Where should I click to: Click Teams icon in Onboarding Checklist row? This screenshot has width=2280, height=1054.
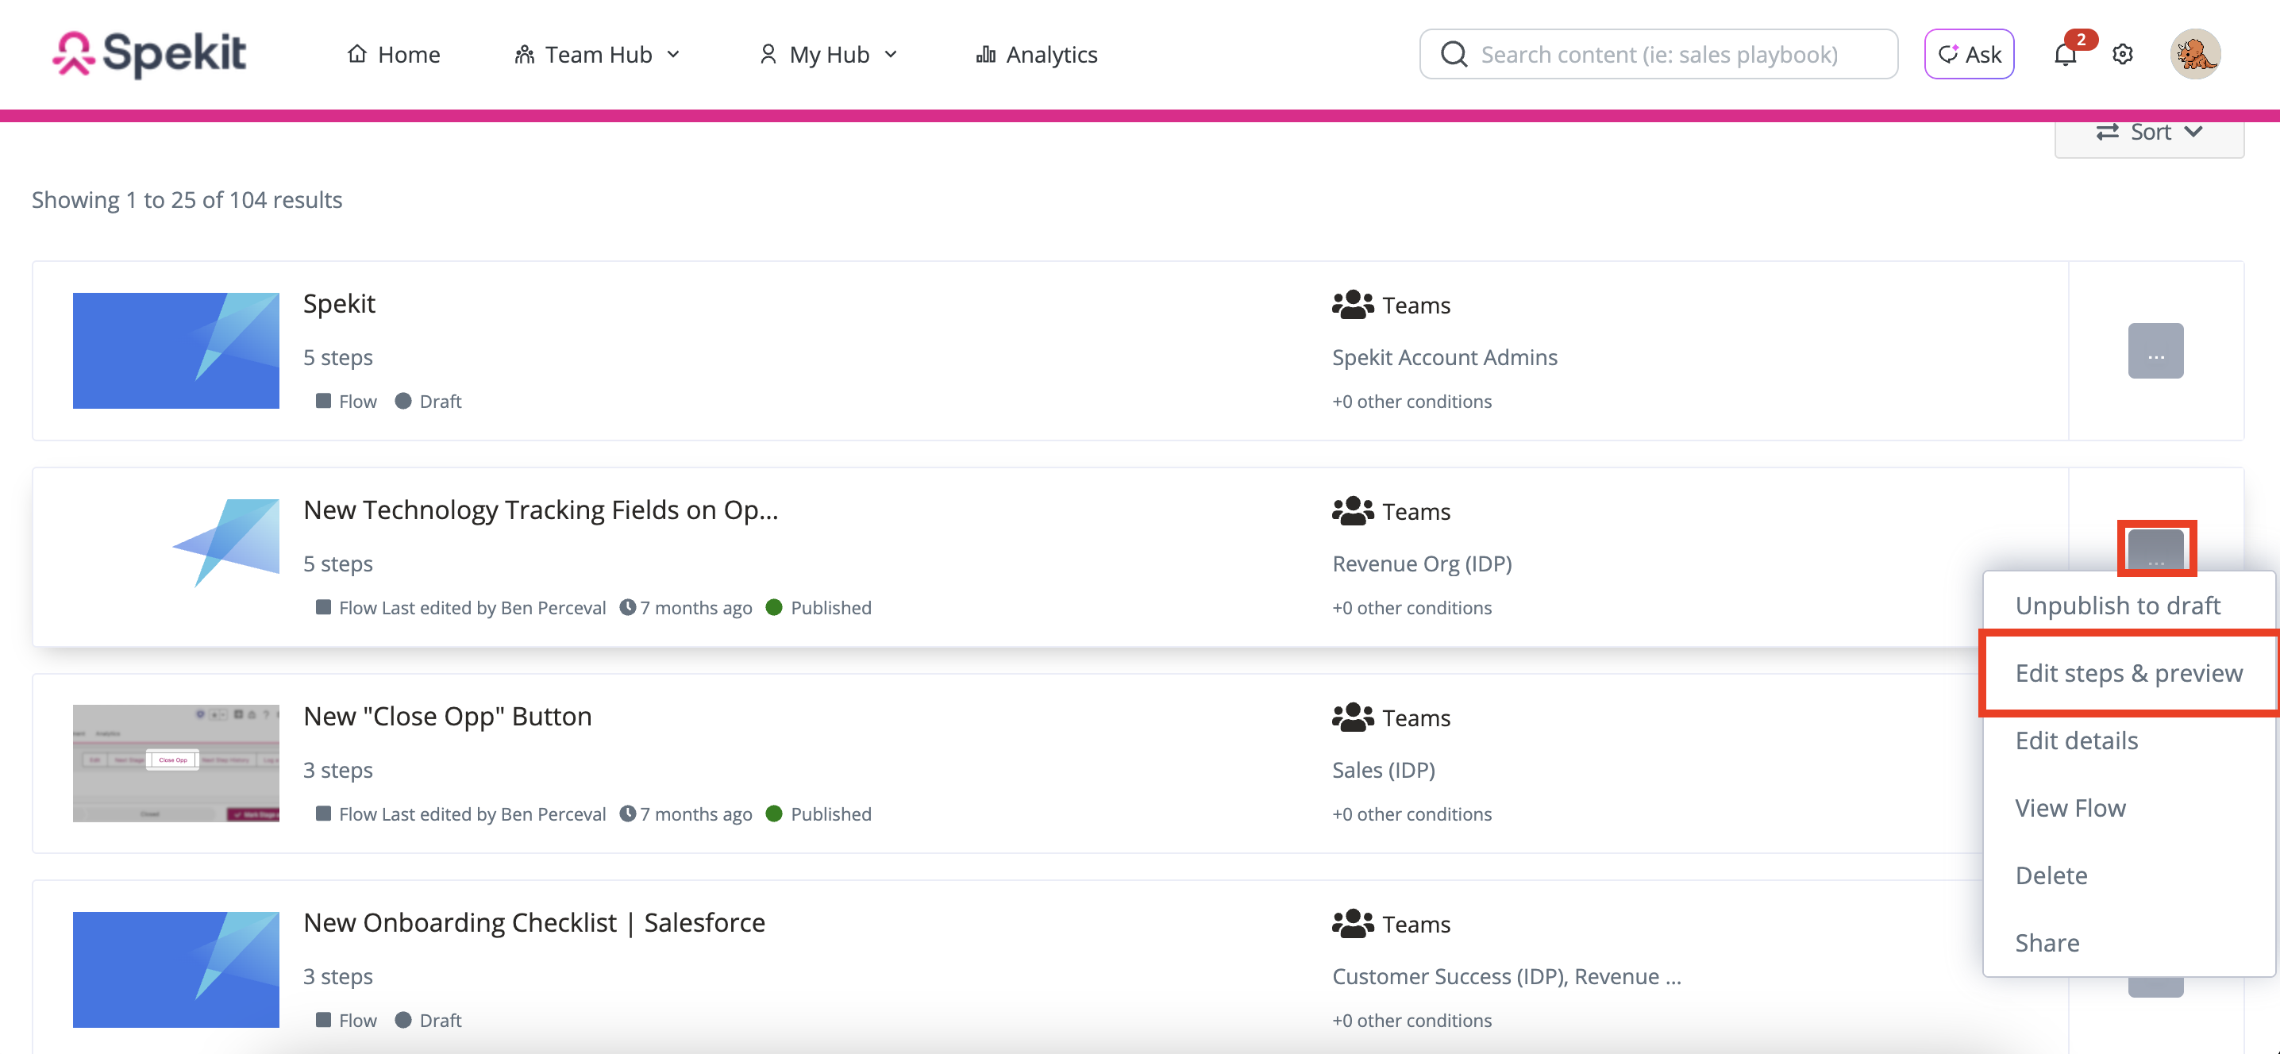tap(1353, 923)
